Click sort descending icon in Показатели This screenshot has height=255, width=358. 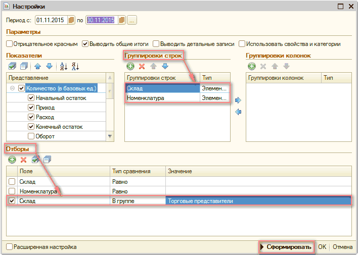click(75, 66)
